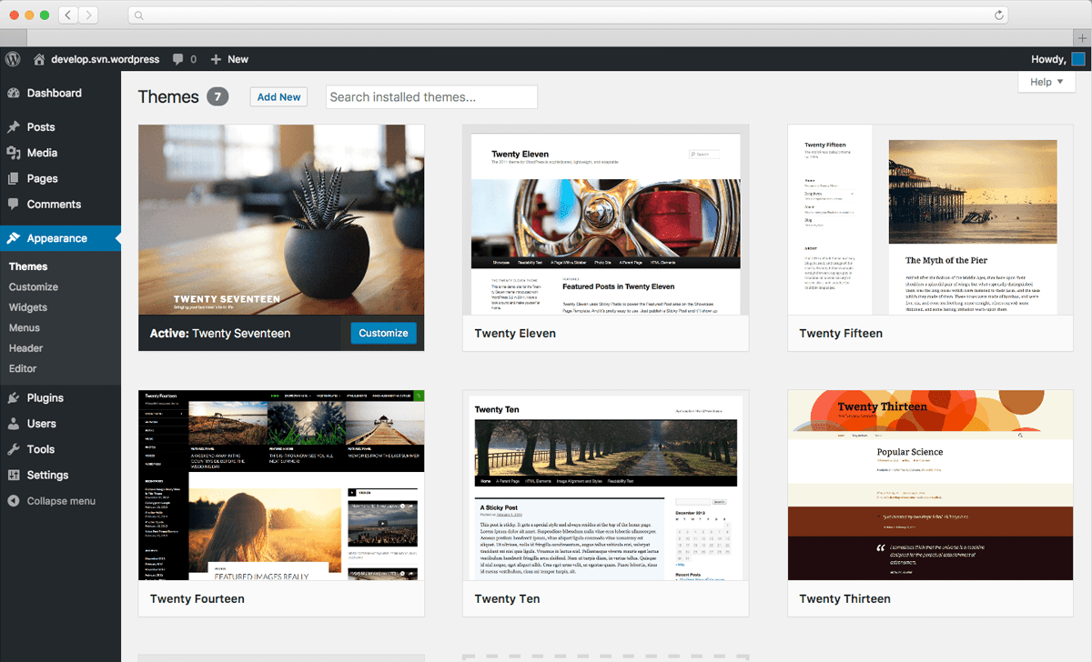The image size is (1092, 662).
Task: Click the Media icon in sidebar
Action: click(14, 153)
